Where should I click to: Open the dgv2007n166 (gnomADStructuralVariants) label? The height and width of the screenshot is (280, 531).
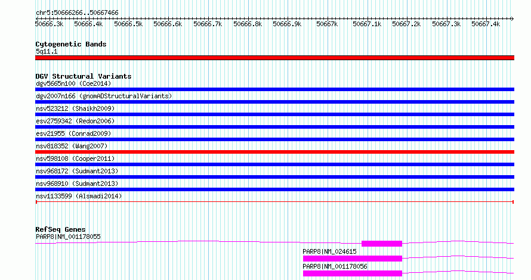coord(104,96)
